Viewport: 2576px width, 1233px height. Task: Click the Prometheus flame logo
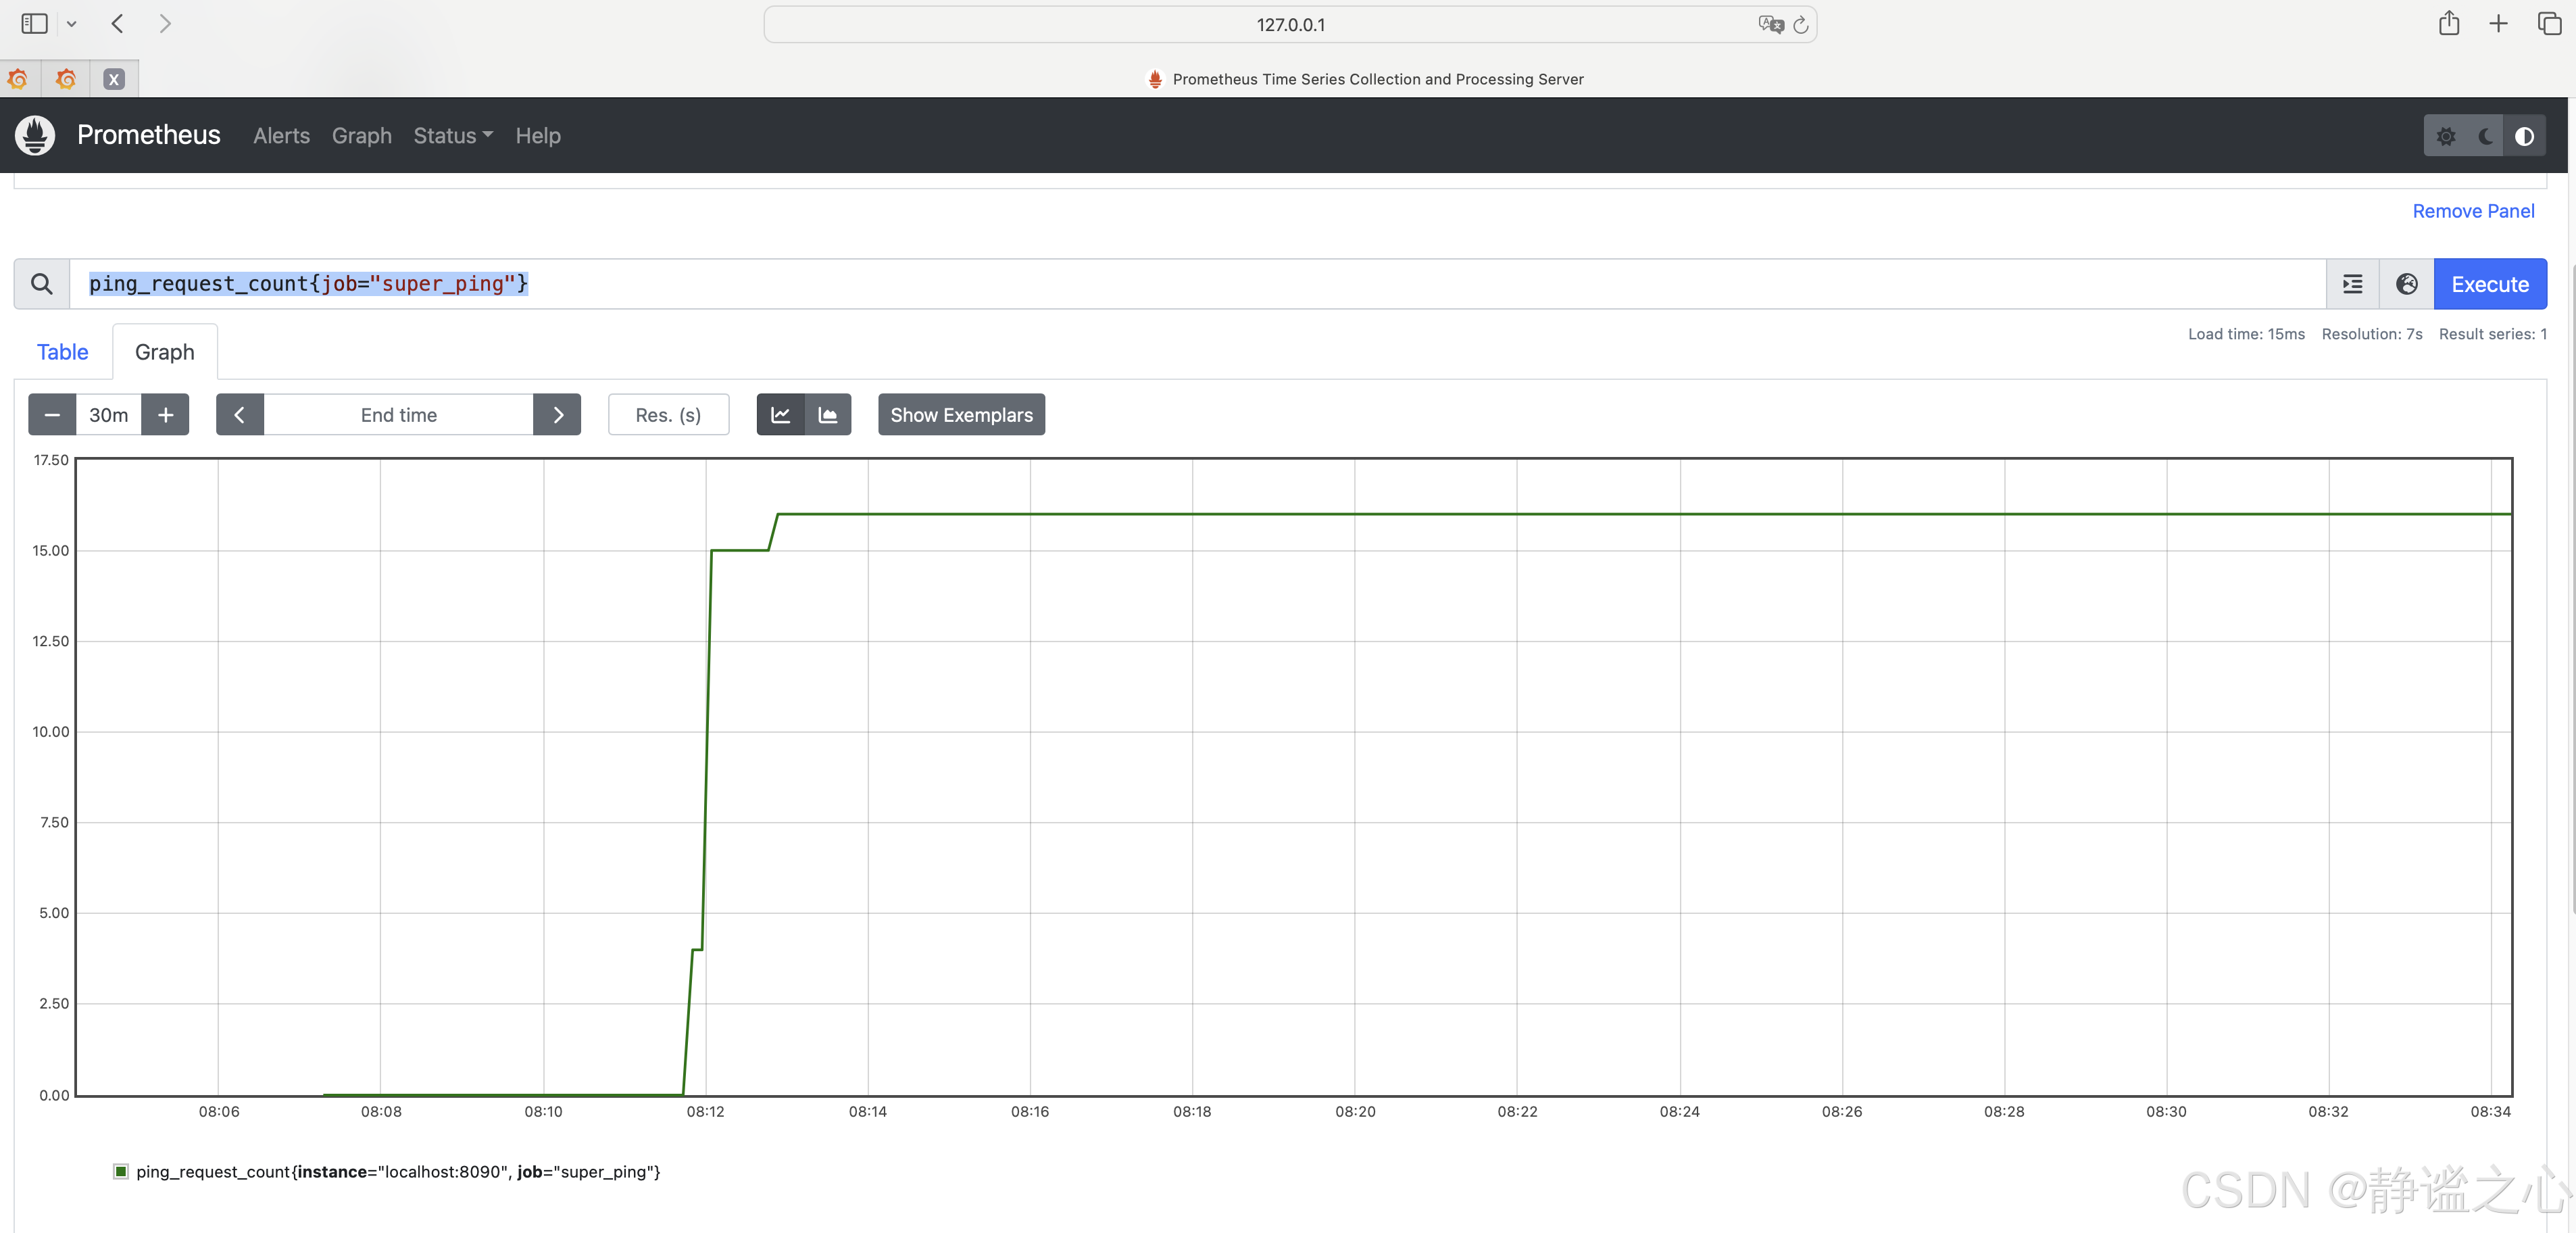[x=36, y=135]
